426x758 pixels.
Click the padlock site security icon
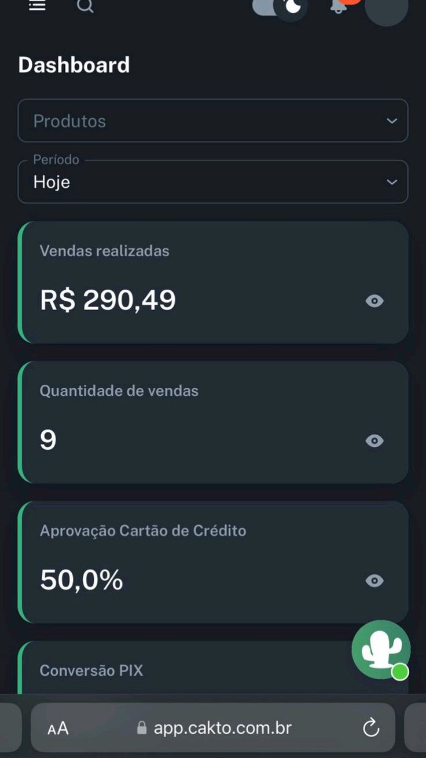[142, 728]
